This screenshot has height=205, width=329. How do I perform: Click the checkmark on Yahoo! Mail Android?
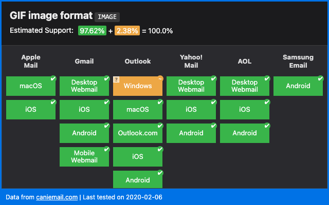(x=213, y=126)
